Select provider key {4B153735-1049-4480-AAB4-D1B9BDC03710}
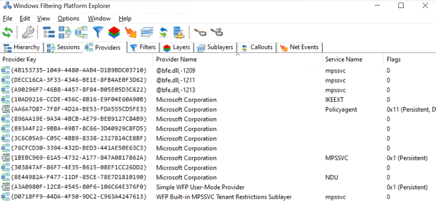436x207 pixels. click(79, 71)
